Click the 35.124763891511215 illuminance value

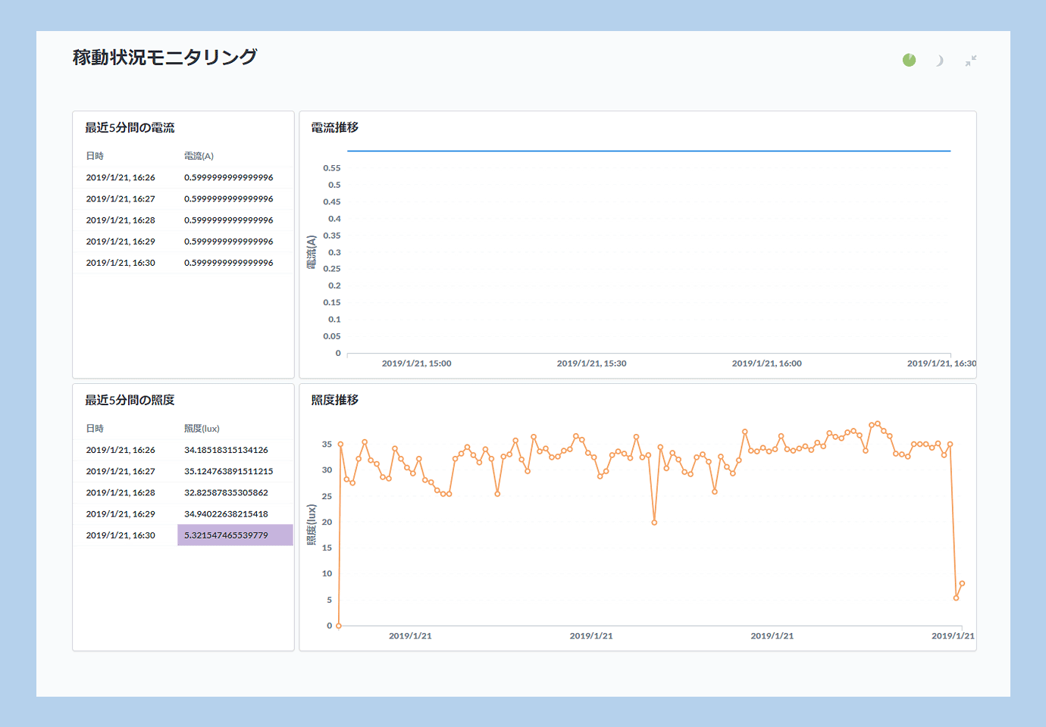pos(228,471)
